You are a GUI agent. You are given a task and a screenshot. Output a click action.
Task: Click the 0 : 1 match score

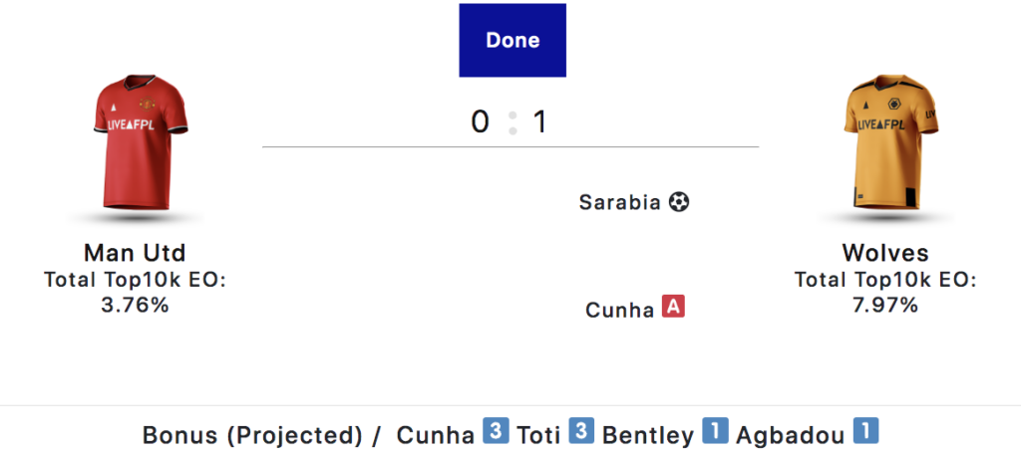tap(510, 122)
